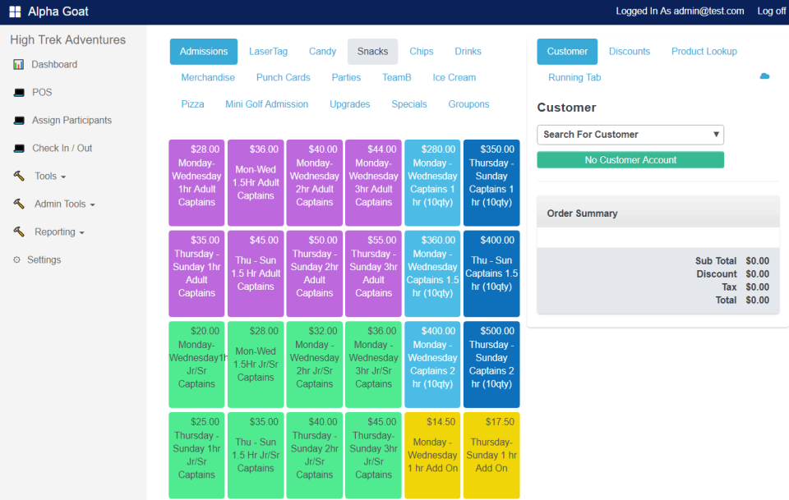Screen dimensions: 789x500
Task: Select the yellow $14.50 Add On tile
Action: [432, 454]
